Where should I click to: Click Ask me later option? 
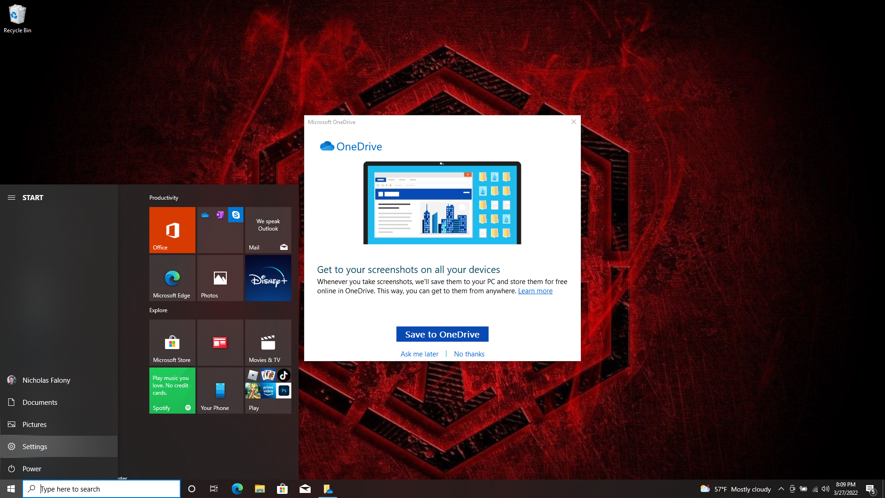tap(420, 354)
